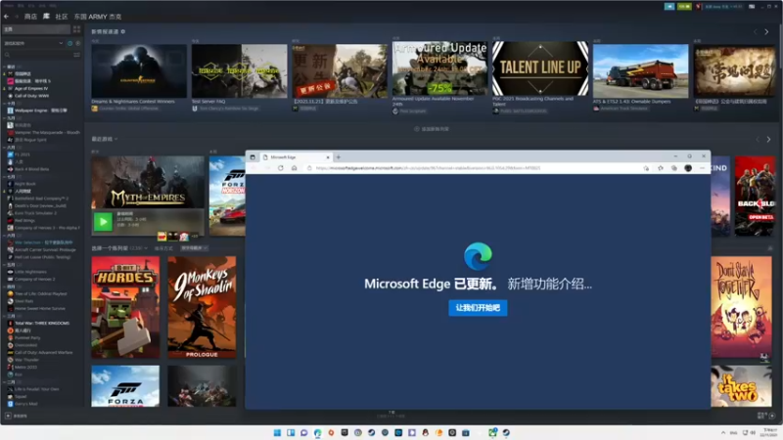Open the 8-Bit Hordes game cover
Image resolution: width=783 pixels, height=440 pixels.
pyautogui.click(x=125, y=307)
